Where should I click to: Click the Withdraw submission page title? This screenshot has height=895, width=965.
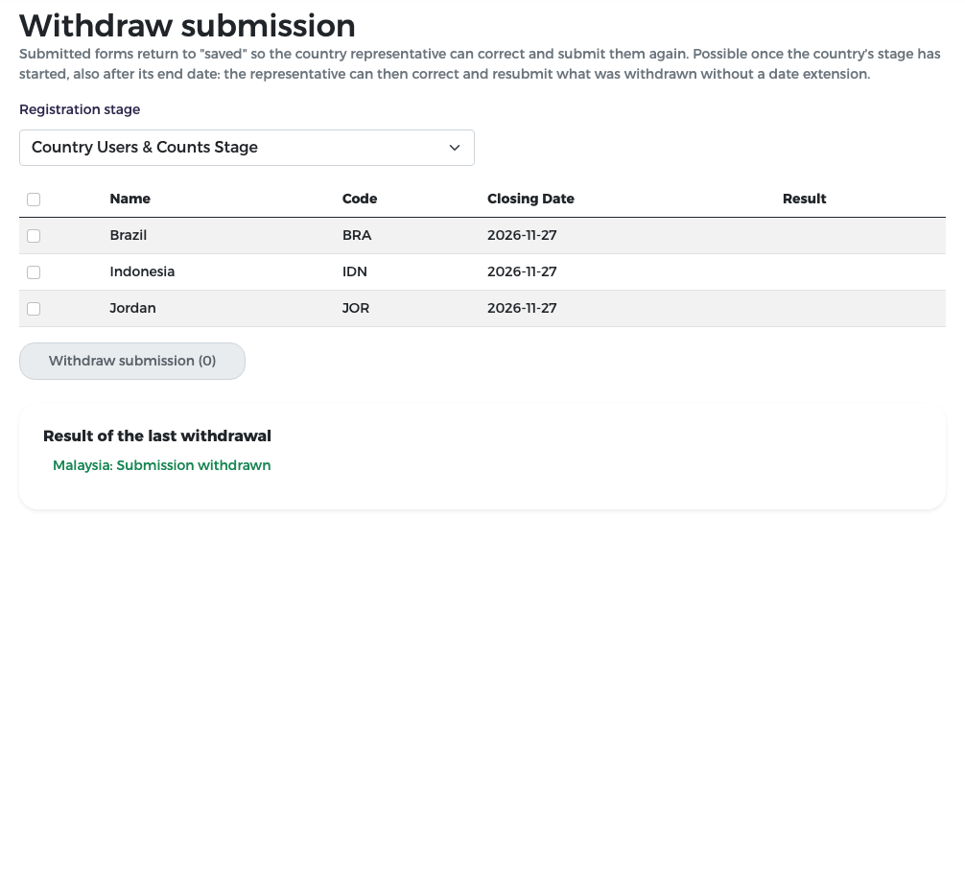tap(188, 26)
